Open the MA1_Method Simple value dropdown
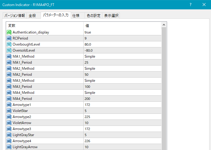This screenshot has height=150, width=211. tap(90, 56)
